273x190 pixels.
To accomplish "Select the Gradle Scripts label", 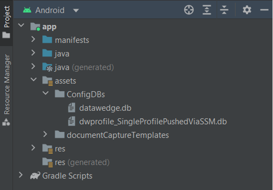I will 67,176.
